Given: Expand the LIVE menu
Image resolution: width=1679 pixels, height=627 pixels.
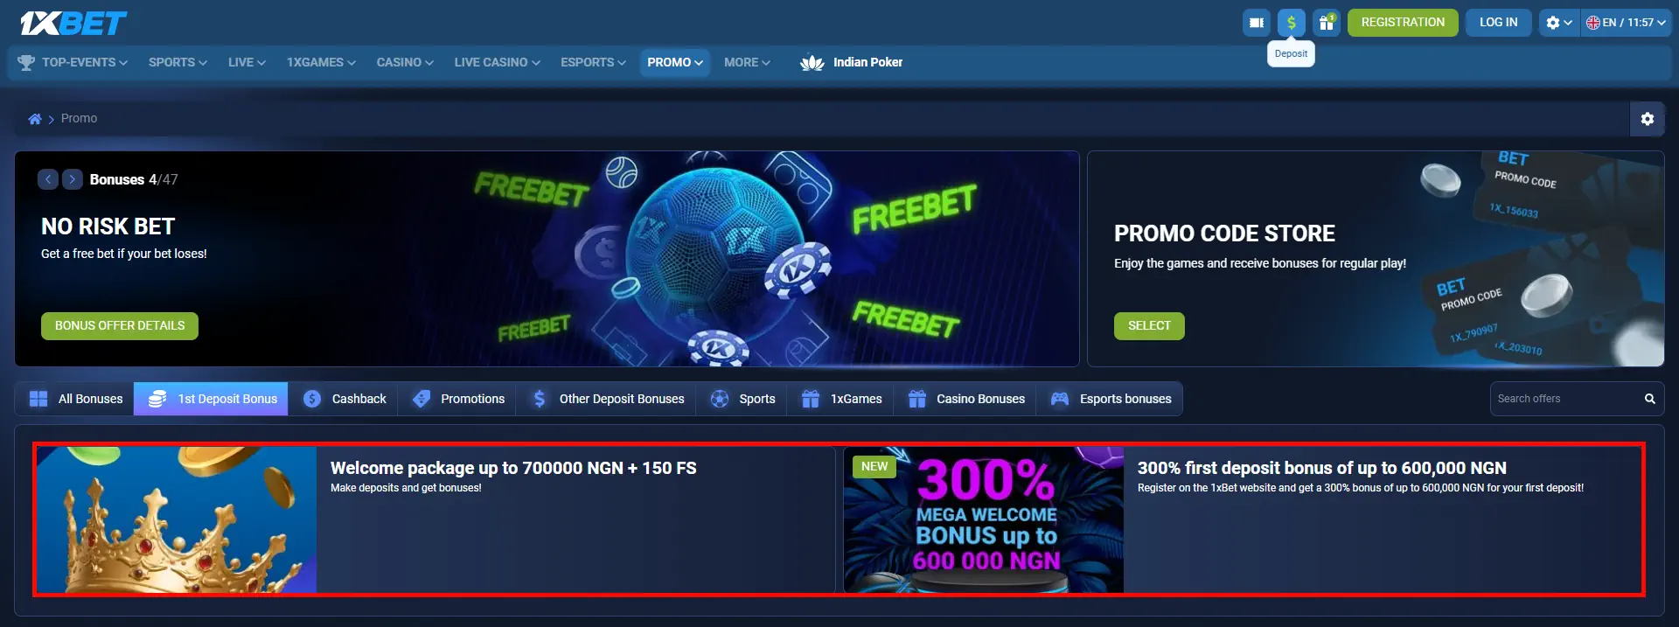Looking at the screenshot, I should coord(247,62).
